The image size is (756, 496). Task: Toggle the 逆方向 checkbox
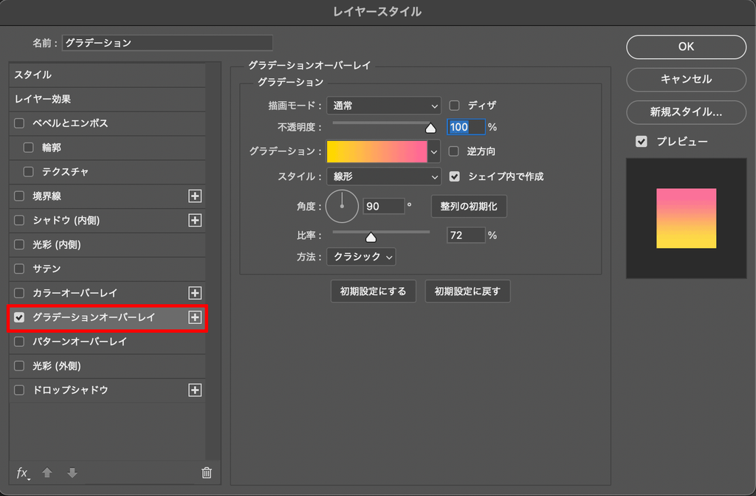454,151
